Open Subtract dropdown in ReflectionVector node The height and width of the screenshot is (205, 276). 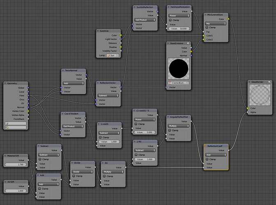108,96
